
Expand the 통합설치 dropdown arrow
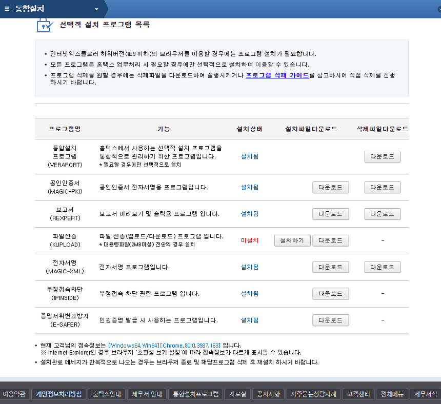coord(96,9)
